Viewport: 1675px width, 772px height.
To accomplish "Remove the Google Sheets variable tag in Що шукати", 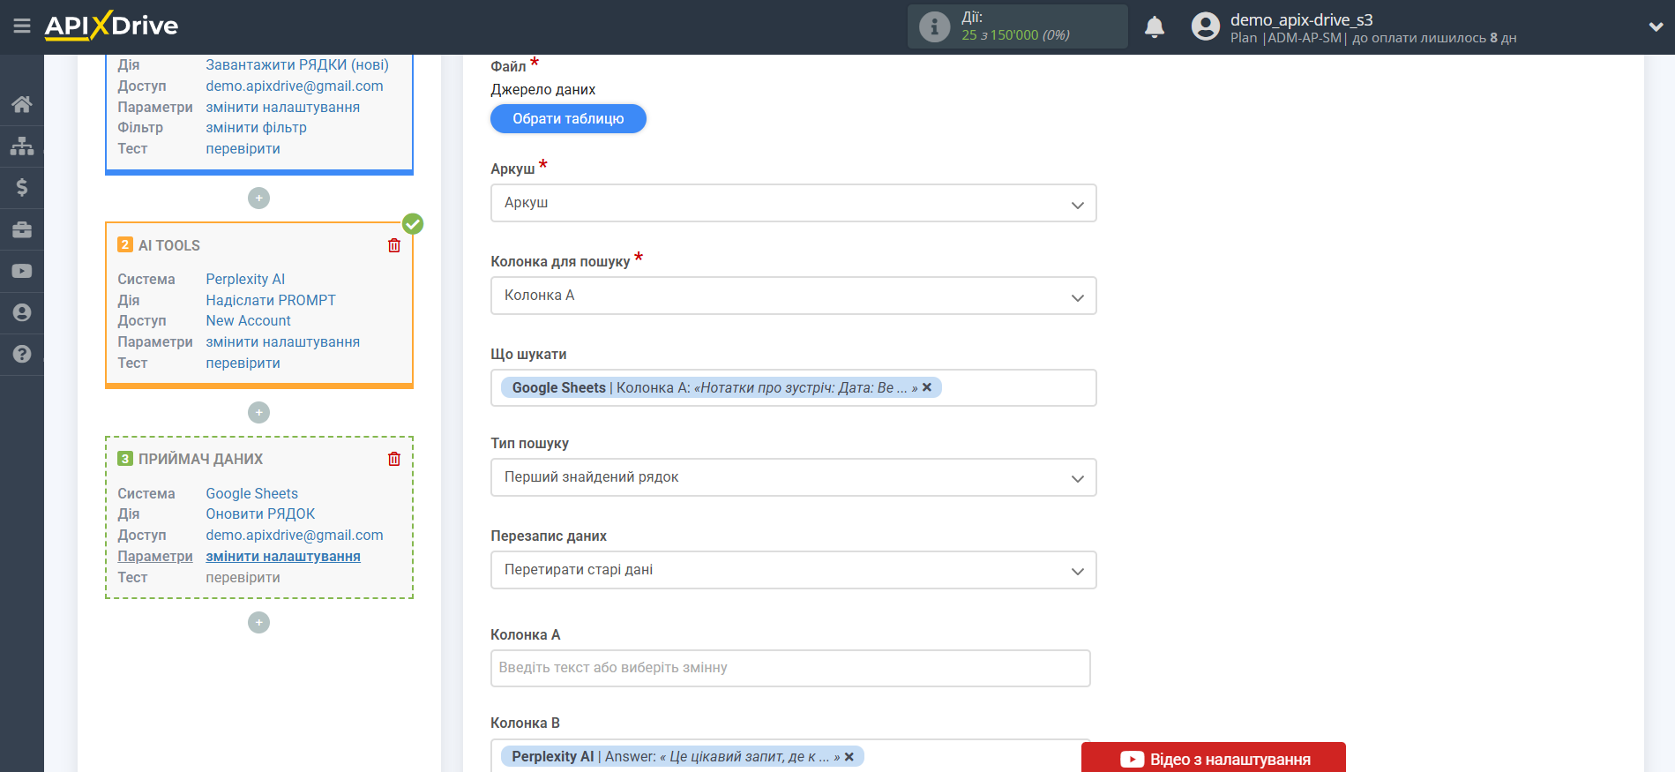I will [927, 387].
